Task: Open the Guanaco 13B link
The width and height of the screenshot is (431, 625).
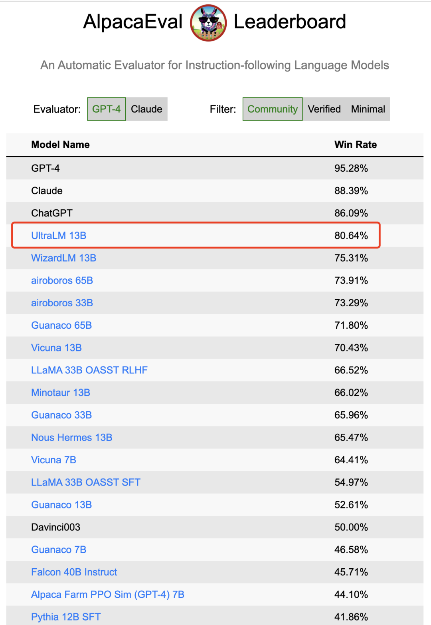Action: click(x=61, y=505)
